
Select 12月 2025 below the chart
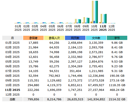pyautogui.click(x=112, y=28)
